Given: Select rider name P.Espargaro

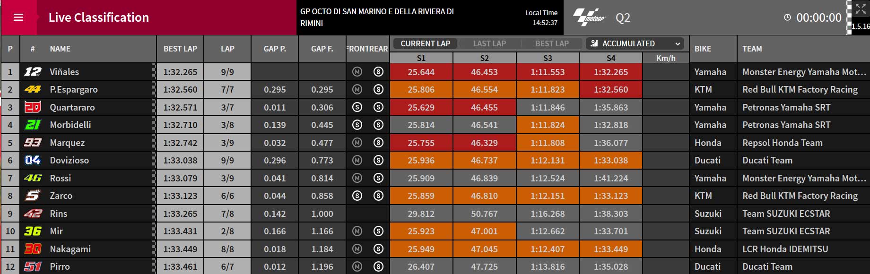Looking at the screenshot, I should click(x=74, y=90).
